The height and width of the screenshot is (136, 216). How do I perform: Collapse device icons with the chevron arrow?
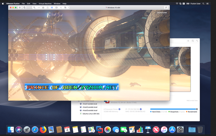click(68, 7)
